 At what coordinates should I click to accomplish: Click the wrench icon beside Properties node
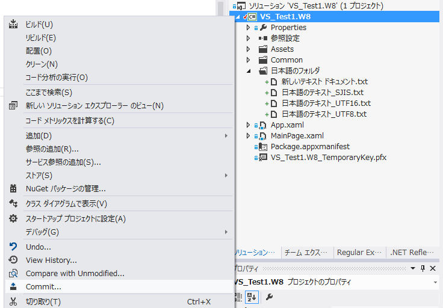point(263,28)
